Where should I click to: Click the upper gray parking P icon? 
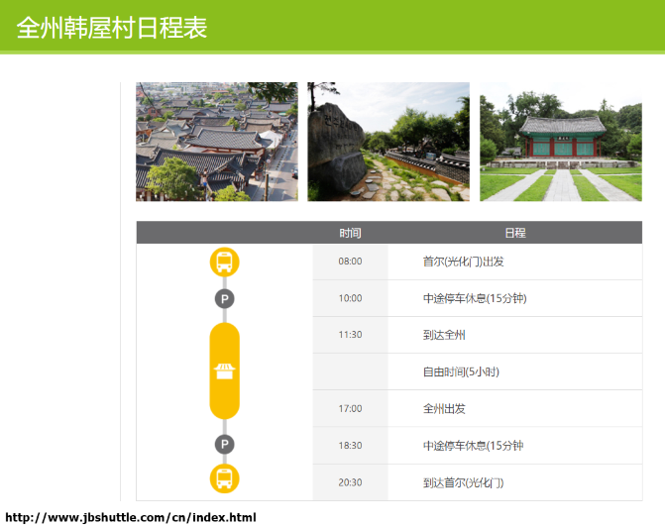(x=225, y=298)
